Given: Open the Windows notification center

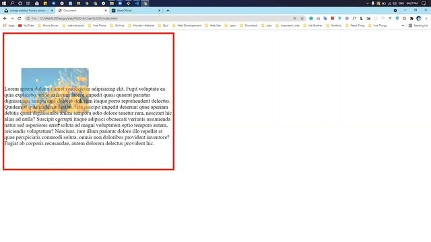Looking at the screenshot, I should coord(424,3).
